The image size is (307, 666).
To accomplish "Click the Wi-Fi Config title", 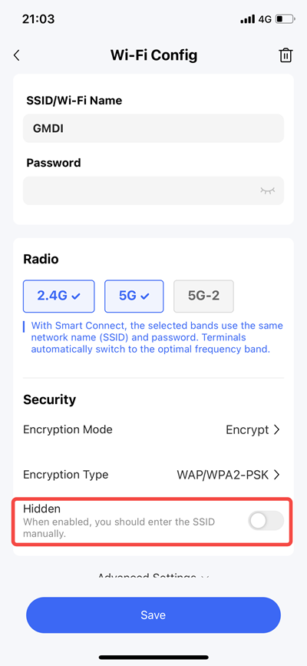I will click(x=153, y=55).
